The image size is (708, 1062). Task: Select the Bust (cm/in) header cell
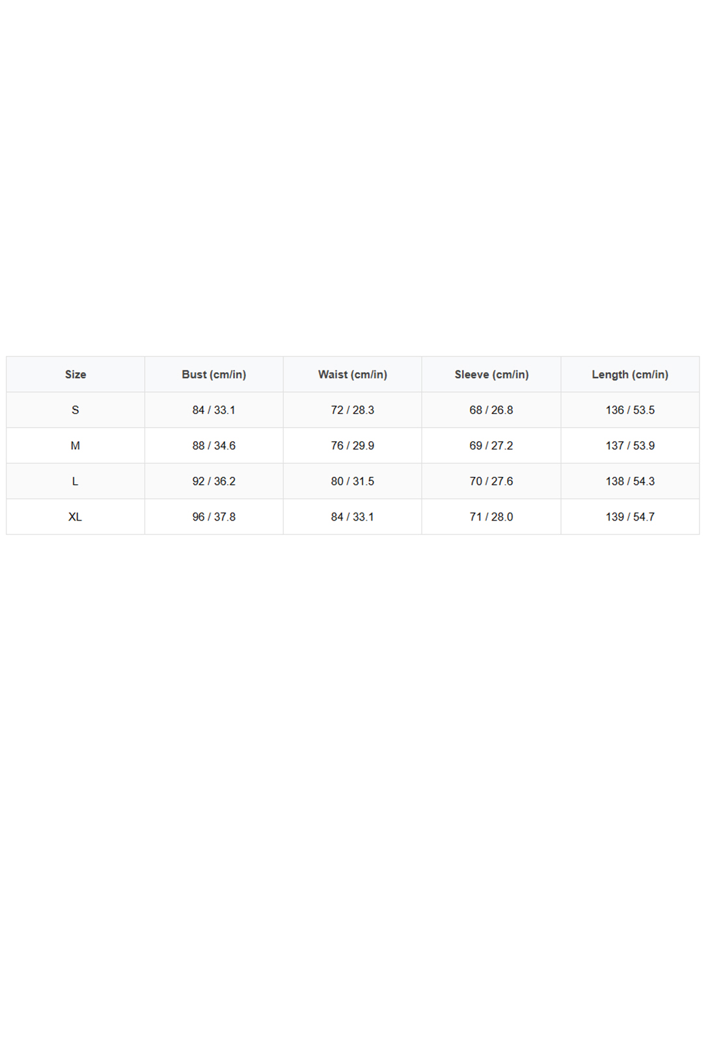pyautogui.click(x=214, y=374)
